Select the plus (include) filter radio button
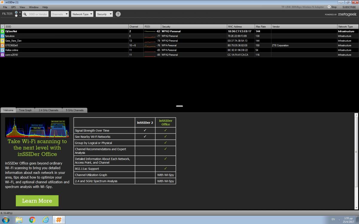The height and width of the screenshot is (224, 359). pos(16,12)
